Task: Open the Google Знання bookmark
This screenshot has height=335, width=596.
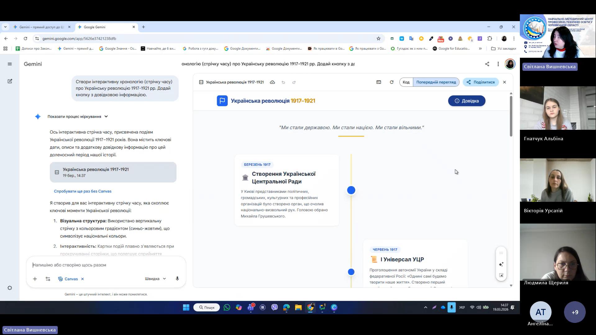Action: coord(118,48)
